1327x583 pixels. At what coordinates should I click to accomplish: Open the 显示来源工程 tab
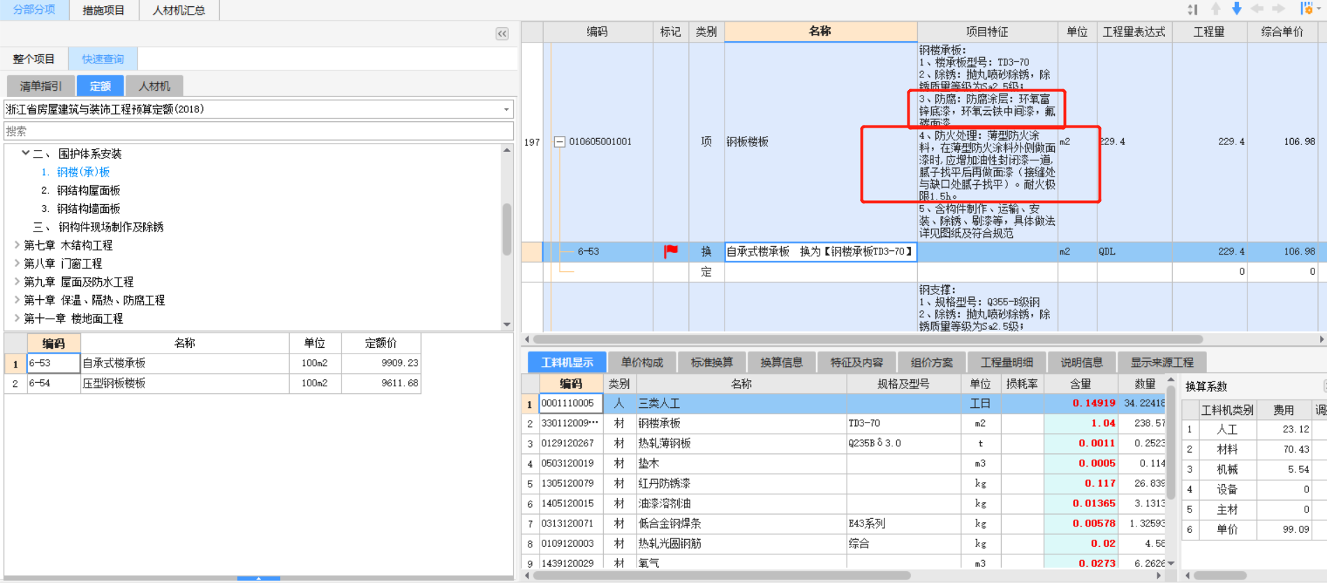click(x=1162, y=363)
